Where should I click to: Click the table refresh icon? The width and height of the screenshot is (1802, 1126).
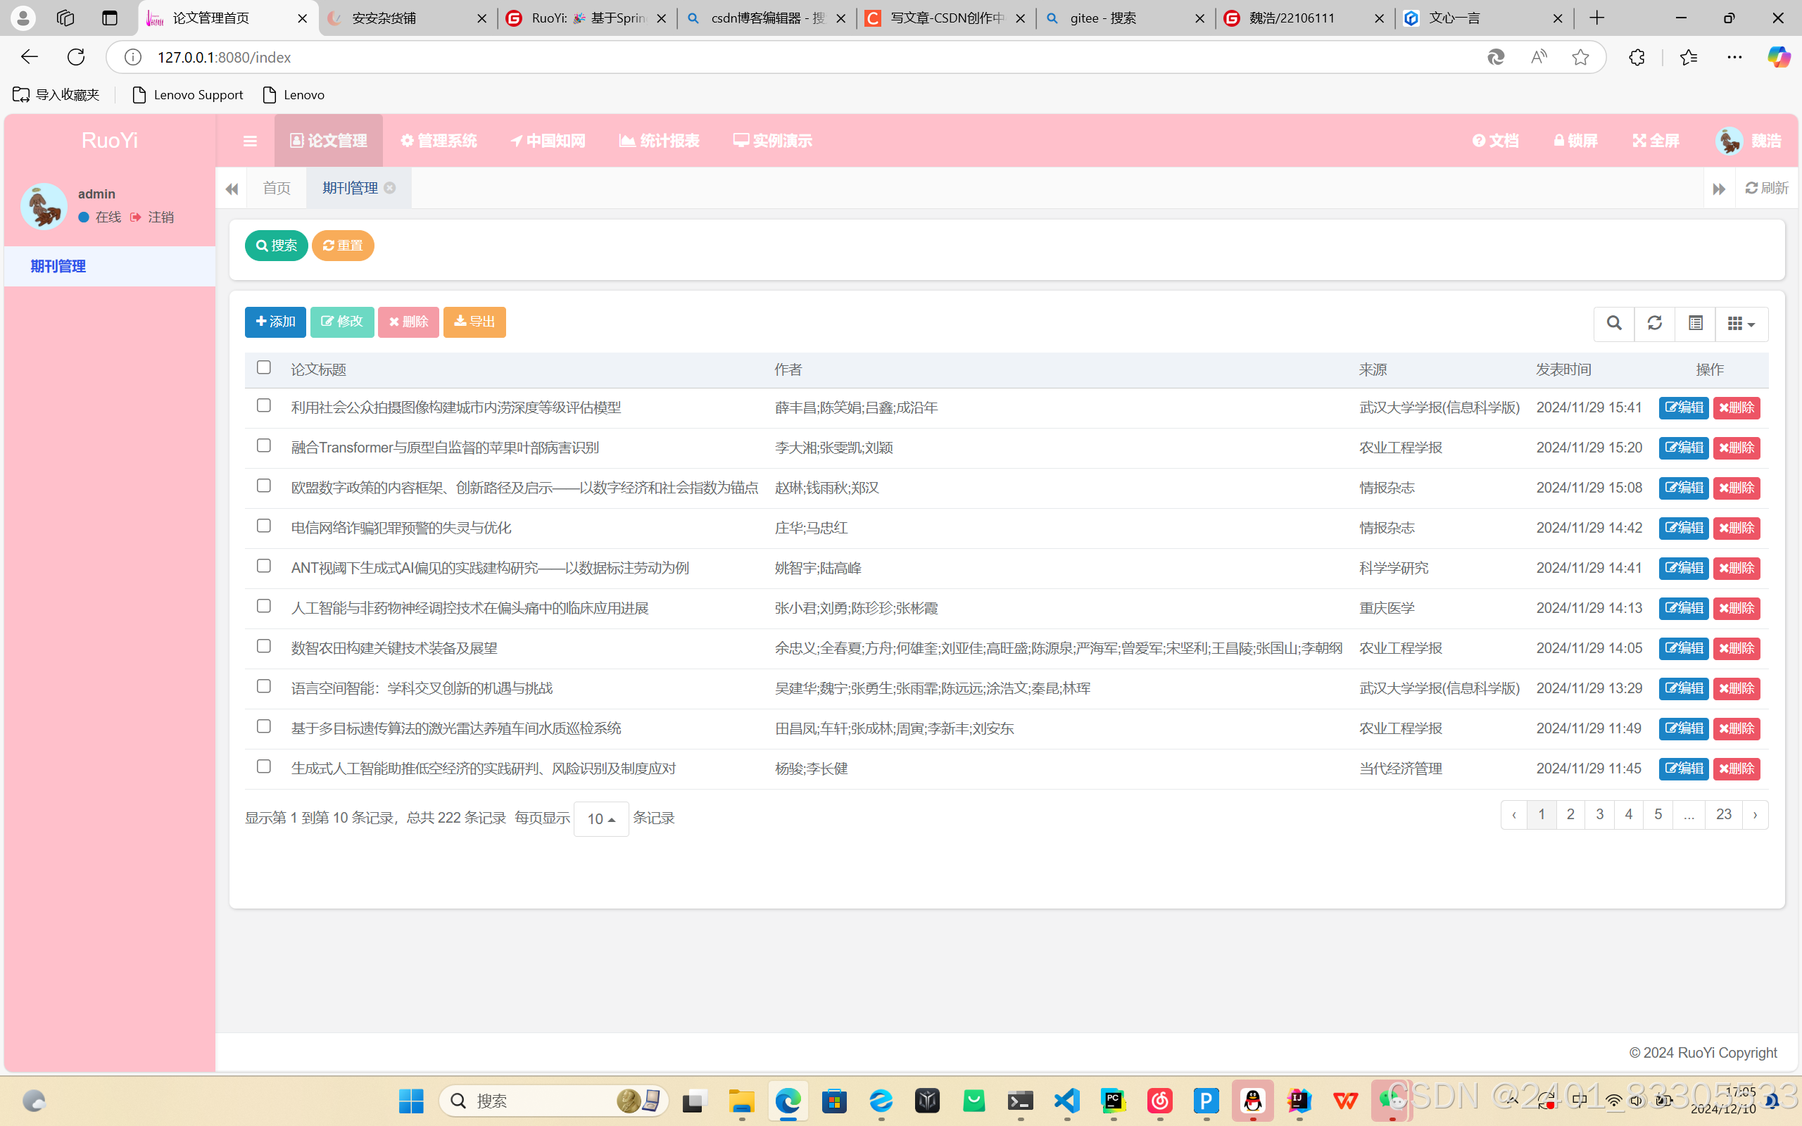pyautogui.click(x=1655, y=323)
